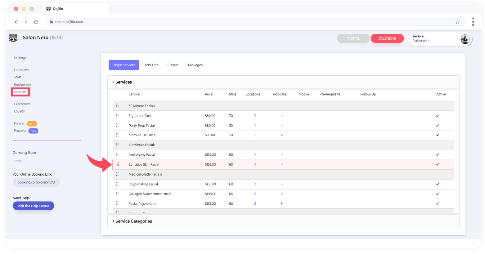
Task: Toggle Active checkmark for Signature Facial
Action: coord(438,116)
